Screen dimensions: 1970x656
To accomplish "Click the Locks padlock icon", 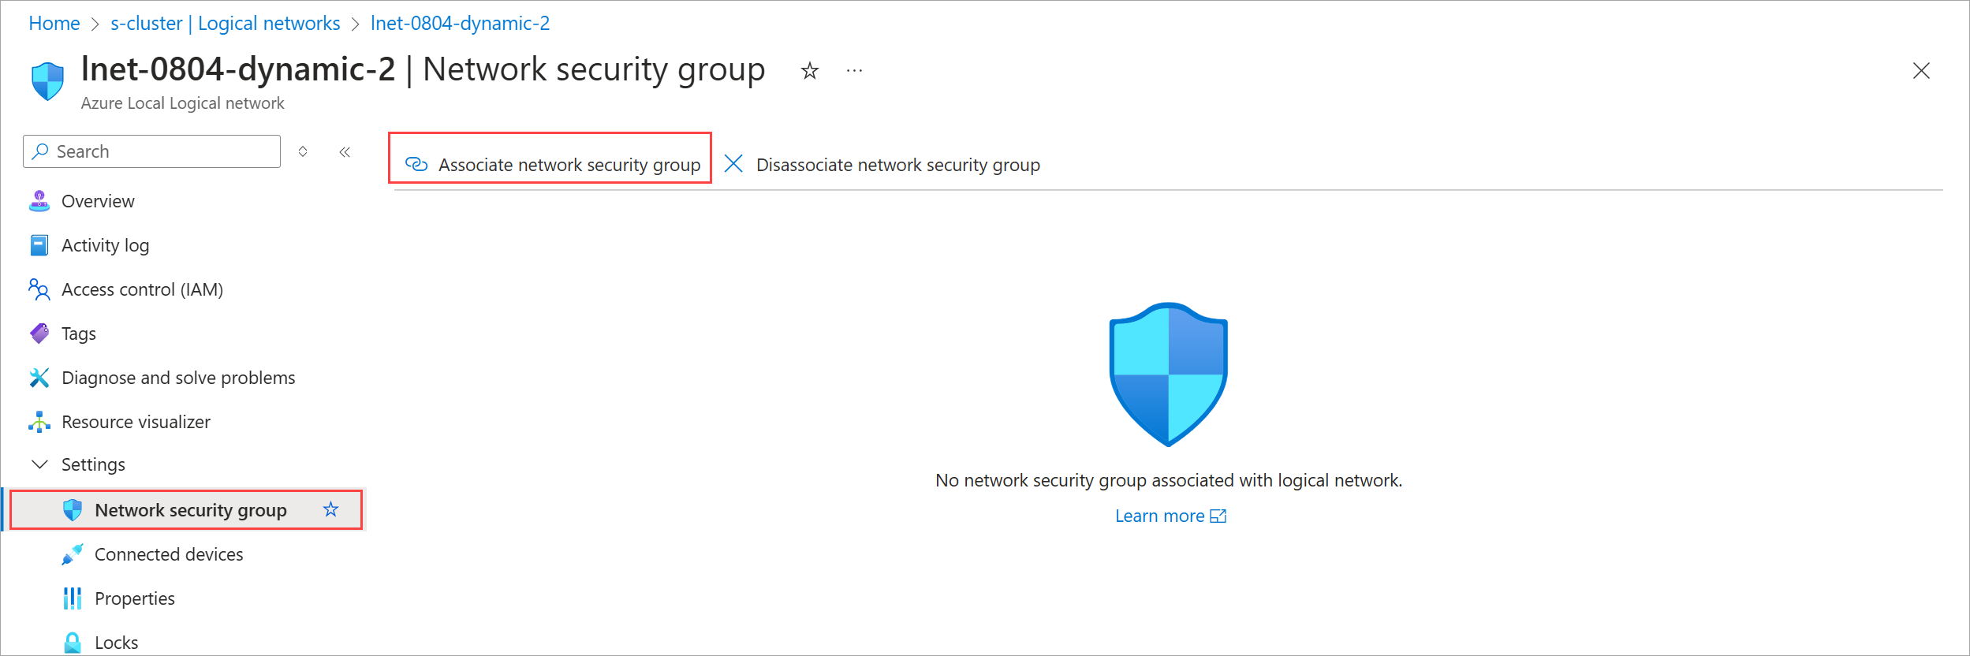I will pyautogui.click(x=73, y=643).
